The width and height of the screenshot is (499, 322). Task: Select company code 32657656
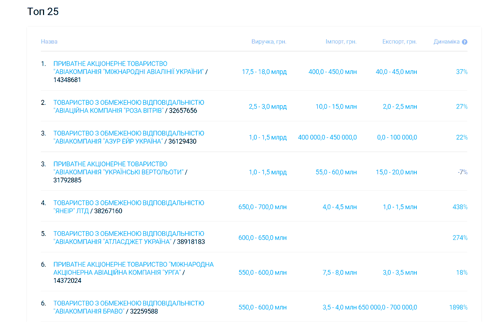coord(183,111)
